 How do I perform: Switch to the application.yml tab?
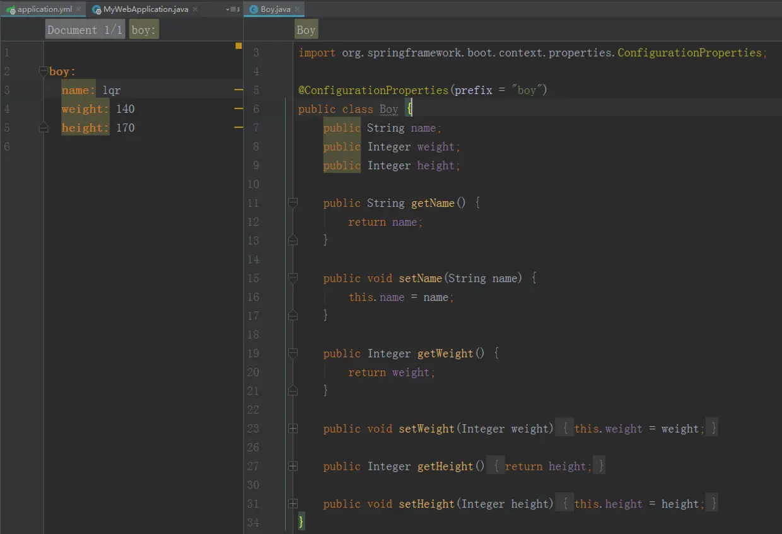point(44,9)
